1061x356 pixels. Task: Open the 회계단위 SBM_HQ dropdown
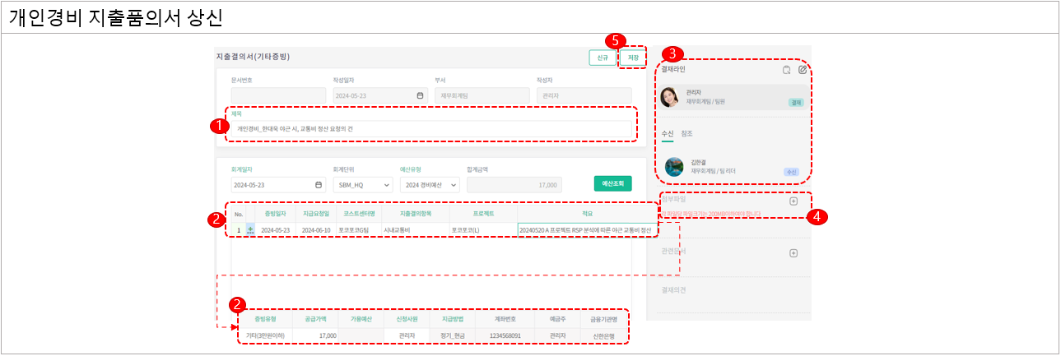tap(363, 184)
